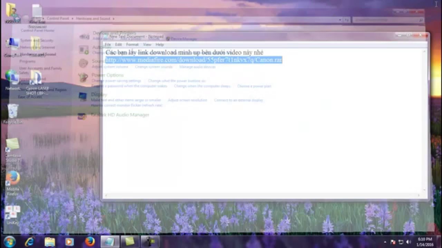Click the volume speaker tray icon
Image resolution: width=442 pixels, height=248 pixels.
pos(409,242)
